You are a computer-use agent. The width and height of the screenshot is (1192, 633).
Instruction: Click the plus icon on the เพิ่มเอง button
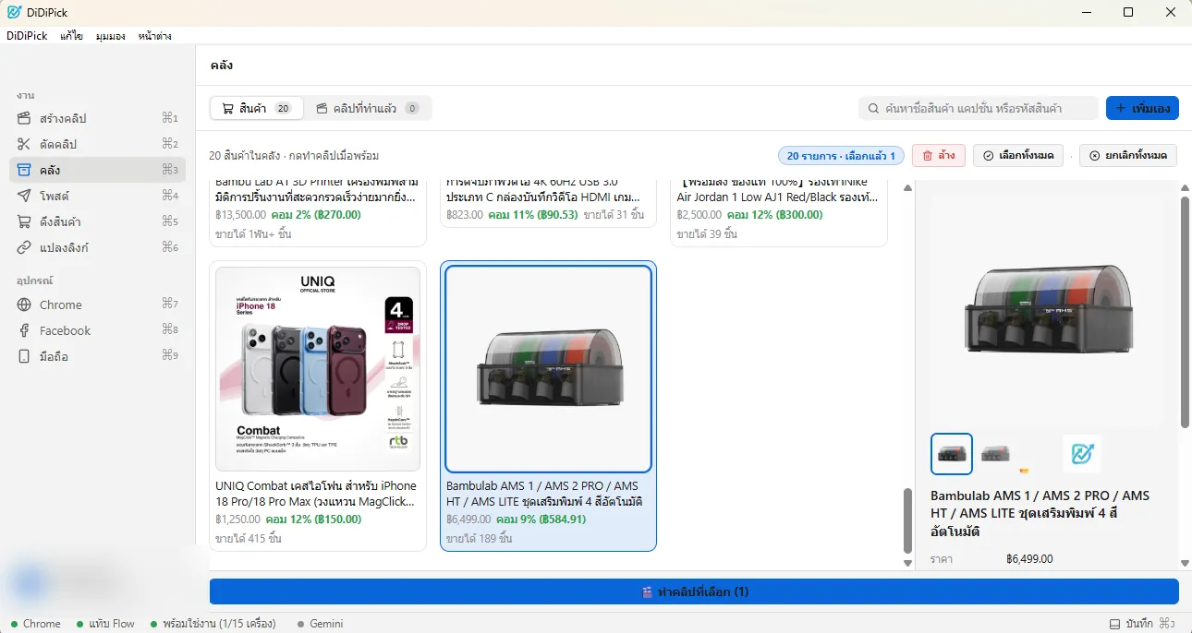pyautogui.click(x=1120, y=108)
